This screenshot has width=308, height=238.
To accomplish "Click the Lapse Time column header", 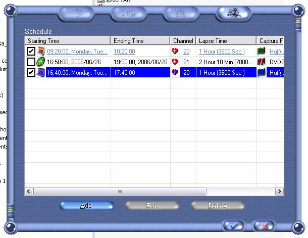I will [226, 40].
